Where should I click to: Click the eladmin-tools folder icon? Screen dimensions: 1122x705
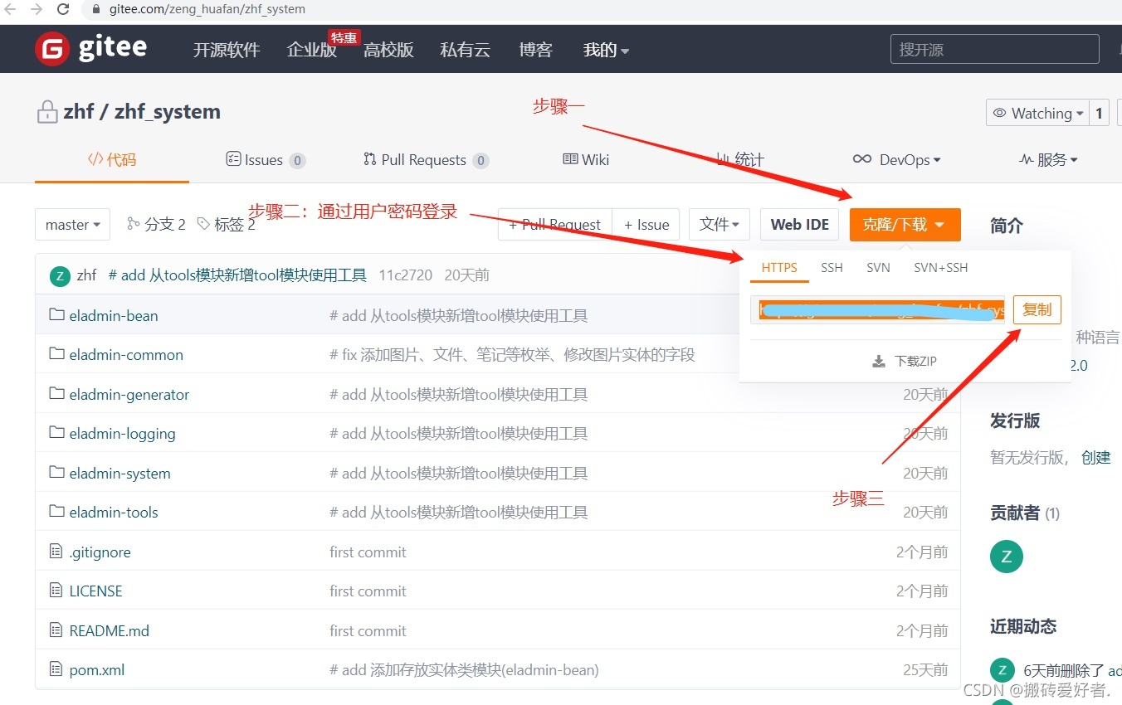point(56,511)
